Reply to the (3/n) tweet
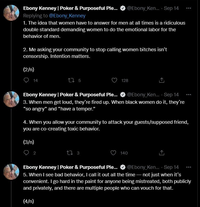The image size is (200, 207). 26,153
